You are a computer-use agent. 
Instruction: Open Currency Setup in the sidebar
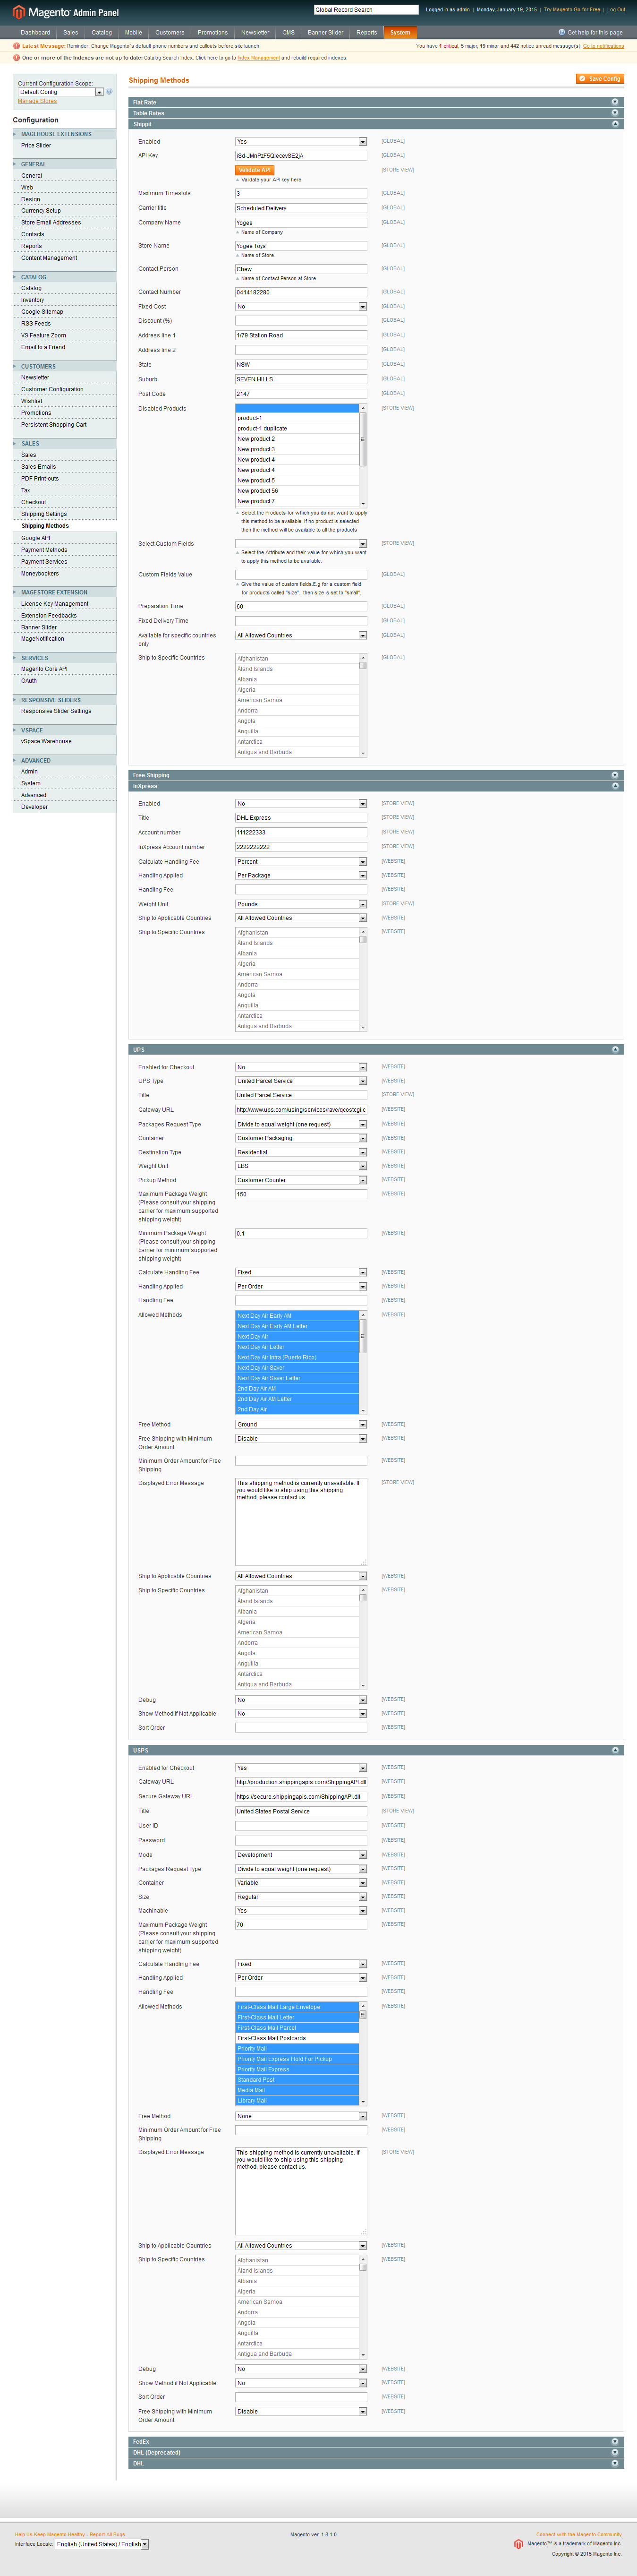tap(41, 211)
